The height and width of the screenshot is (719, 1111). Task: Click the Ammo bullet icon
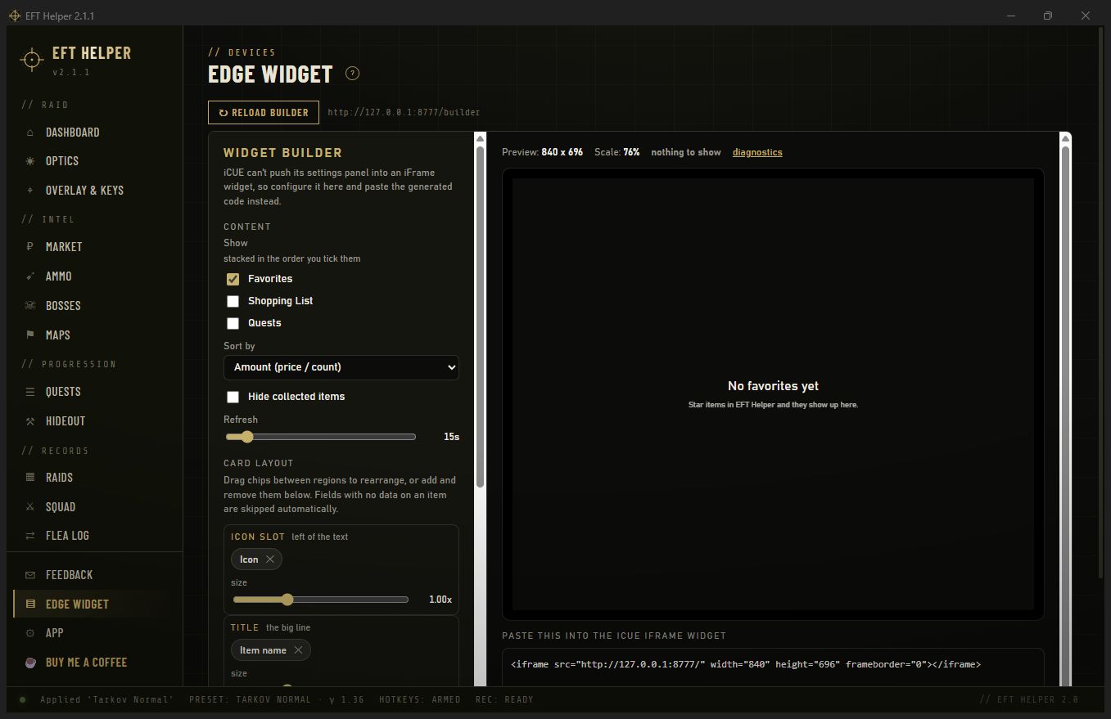click(30, 276)
